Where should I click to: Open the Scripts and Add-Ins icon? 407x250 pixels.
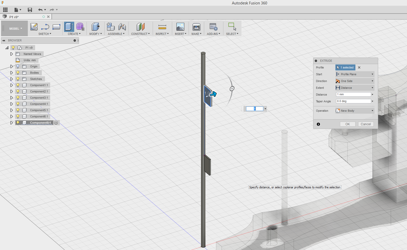point(214,27)
